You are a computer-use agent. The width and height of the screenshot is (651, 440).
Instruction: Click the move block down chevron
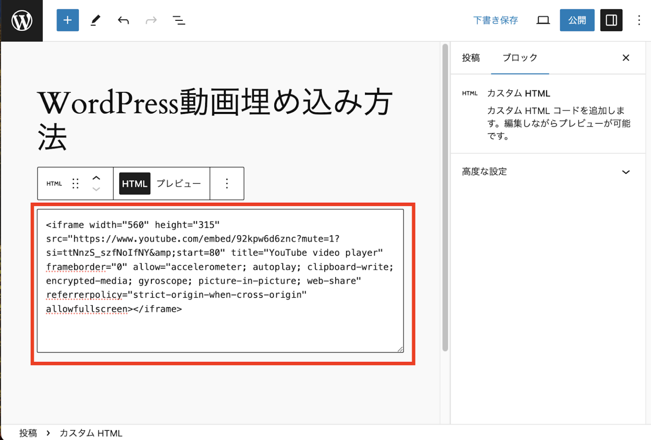[x=97, y=190]
